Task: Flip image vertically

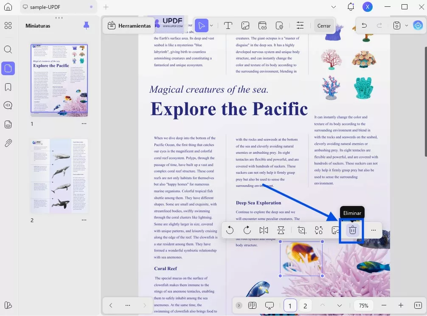Action: [x=281, y=230]
